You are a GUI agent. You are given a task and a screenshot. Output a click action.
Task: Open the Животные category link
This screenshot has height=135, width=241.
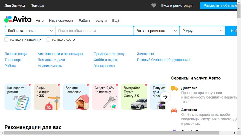145,54
